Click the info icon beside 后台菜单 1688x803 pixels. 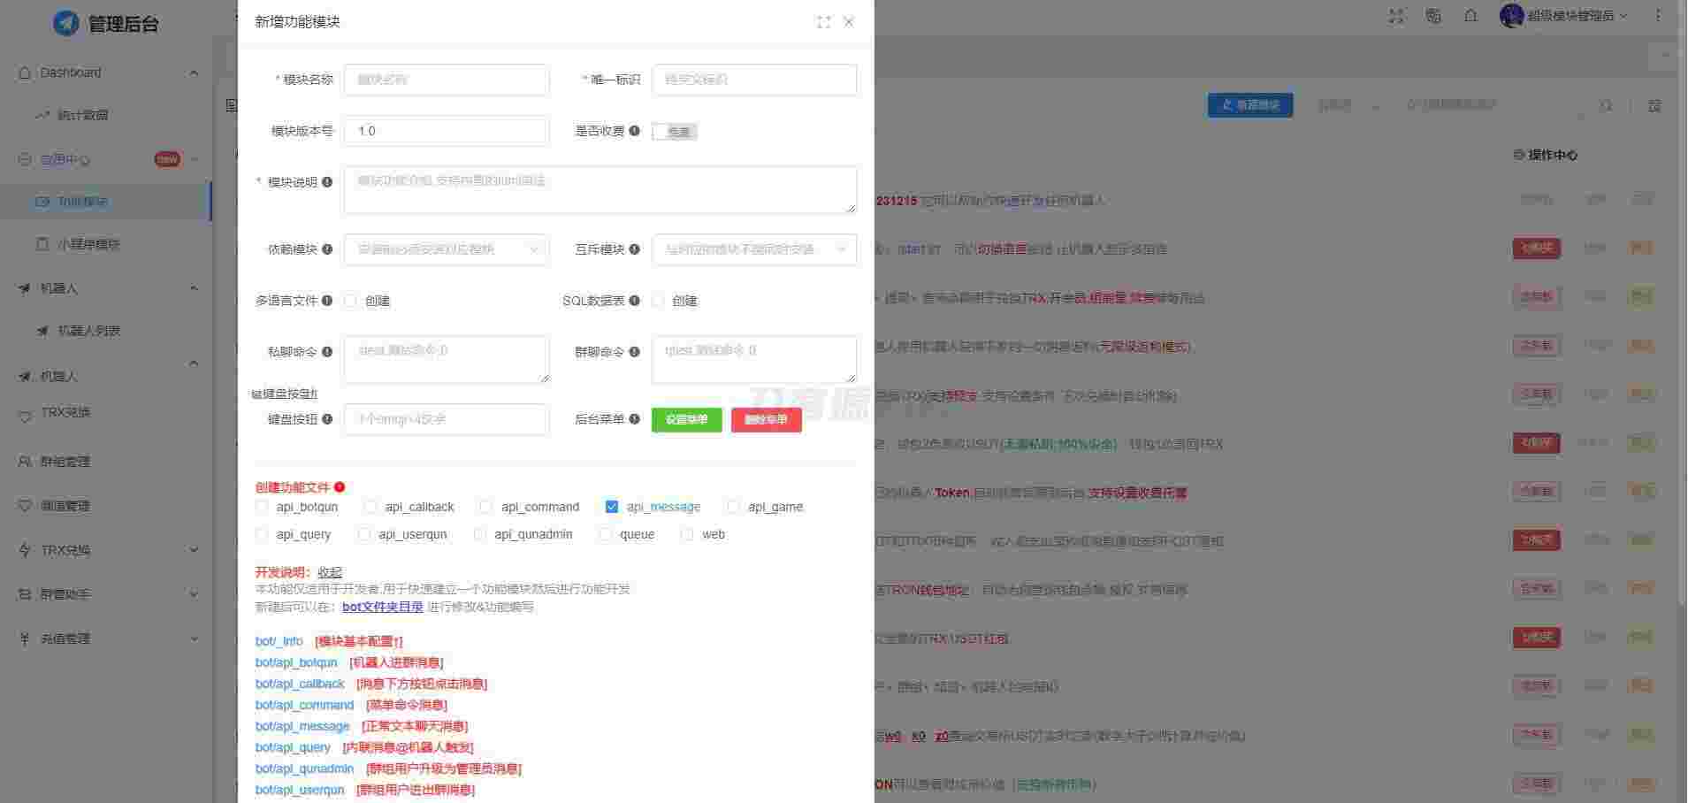[x=634, y=419]
